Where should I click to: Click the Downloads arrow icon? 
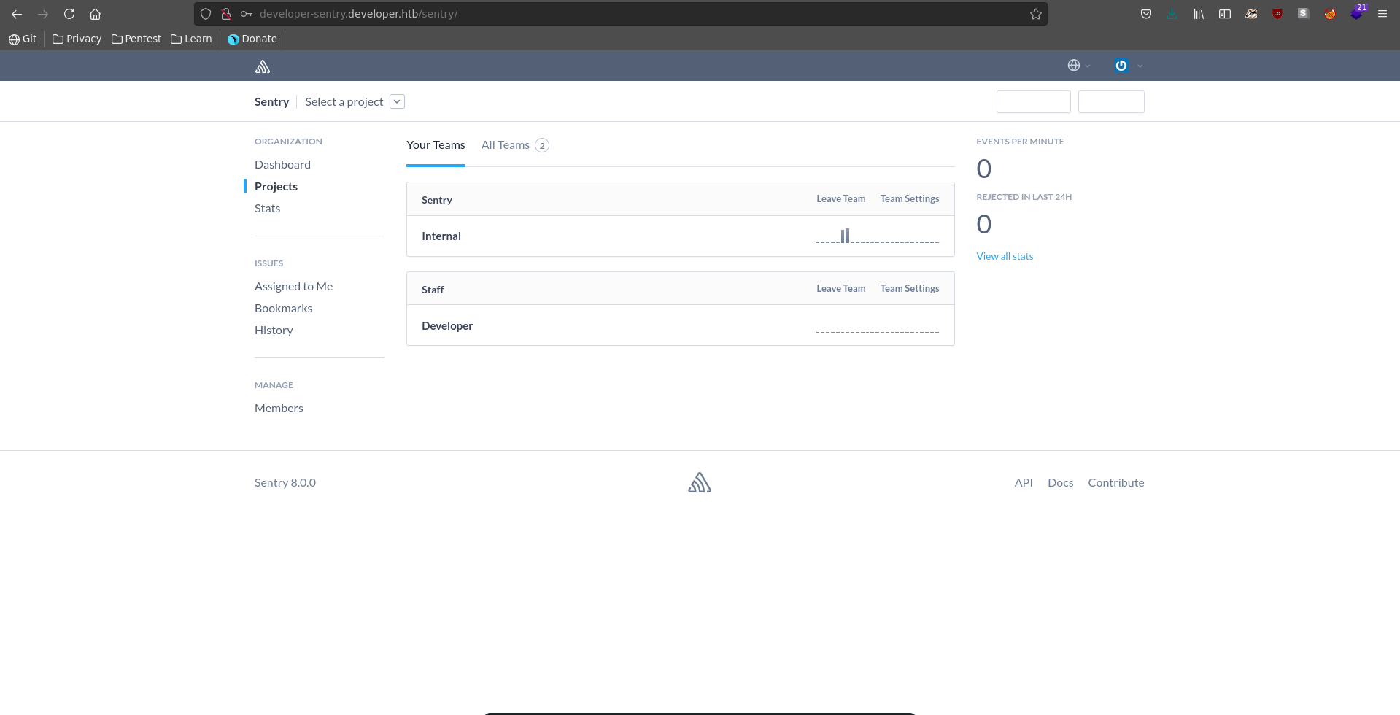pyautogui.click(x=1172, y=14)
